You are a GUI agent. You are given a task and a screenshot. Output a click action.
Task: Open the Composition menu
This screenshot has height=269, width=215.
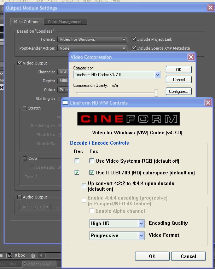click(19, 1)
